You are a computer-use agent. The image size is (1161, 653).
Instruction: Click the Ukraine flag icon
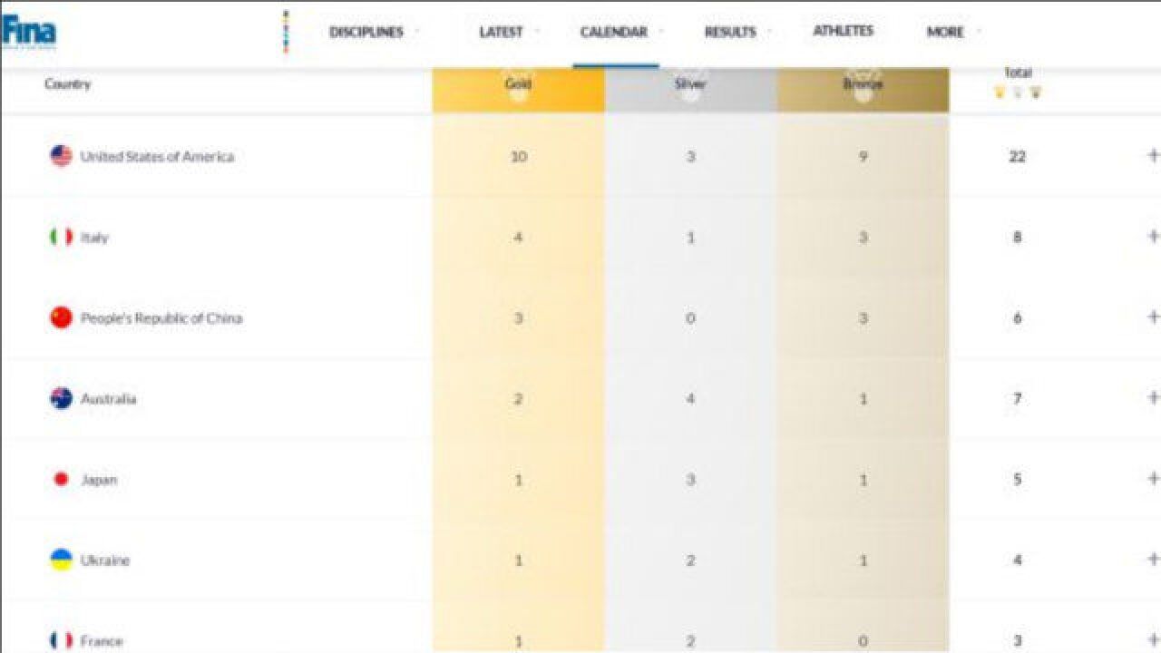coord(61,560)
